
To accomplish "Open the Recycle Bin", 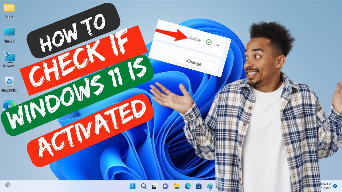I will coord(9,84).
